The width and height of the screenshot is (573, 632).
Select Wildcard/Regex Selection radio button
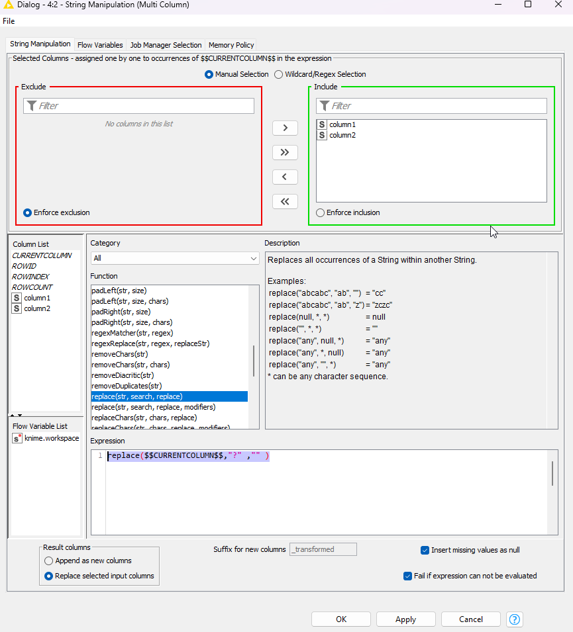tap(278, 75)
